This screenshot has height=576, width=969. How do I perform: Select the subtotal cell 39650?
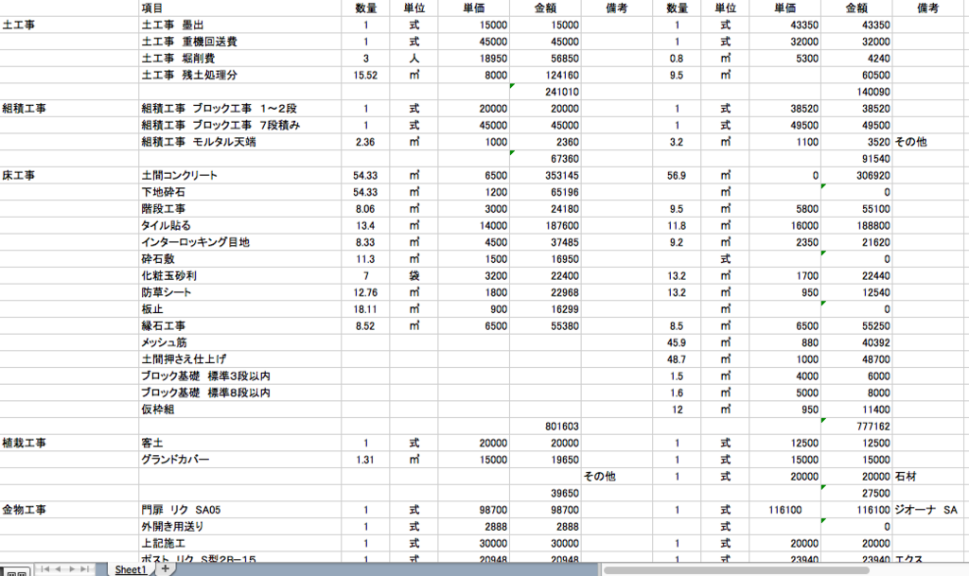(x=545, y=493)
